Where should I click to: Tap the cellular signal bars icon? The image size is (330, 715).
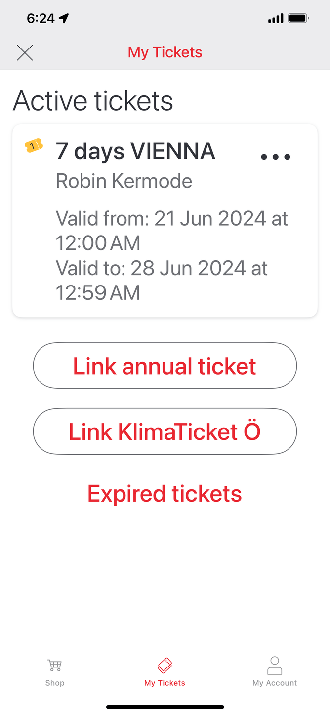pos(276,19)
